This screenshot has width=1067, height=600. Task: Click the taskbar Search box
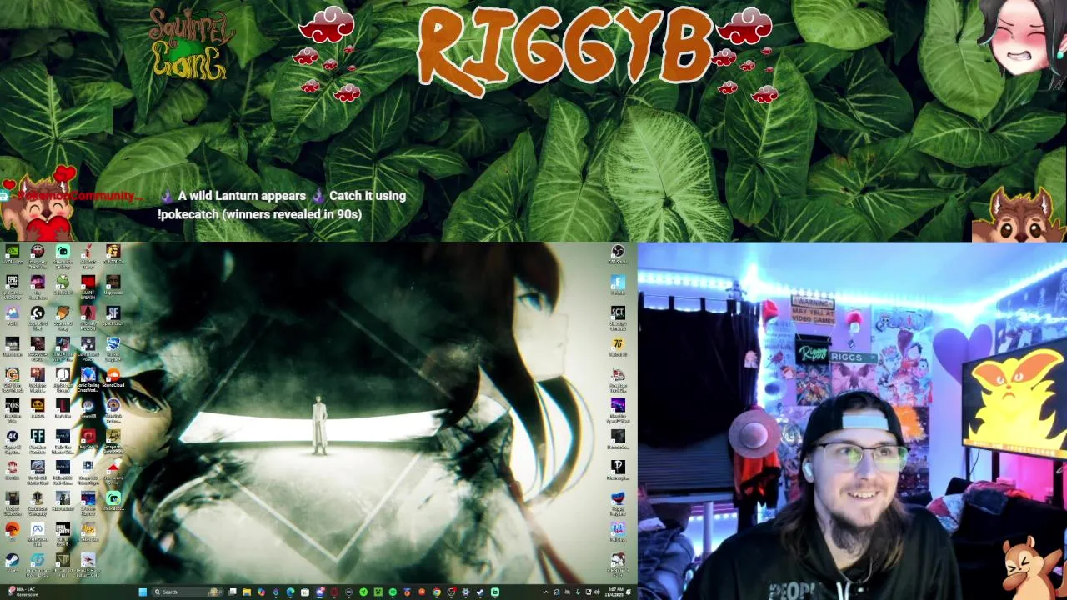point(187,592)
